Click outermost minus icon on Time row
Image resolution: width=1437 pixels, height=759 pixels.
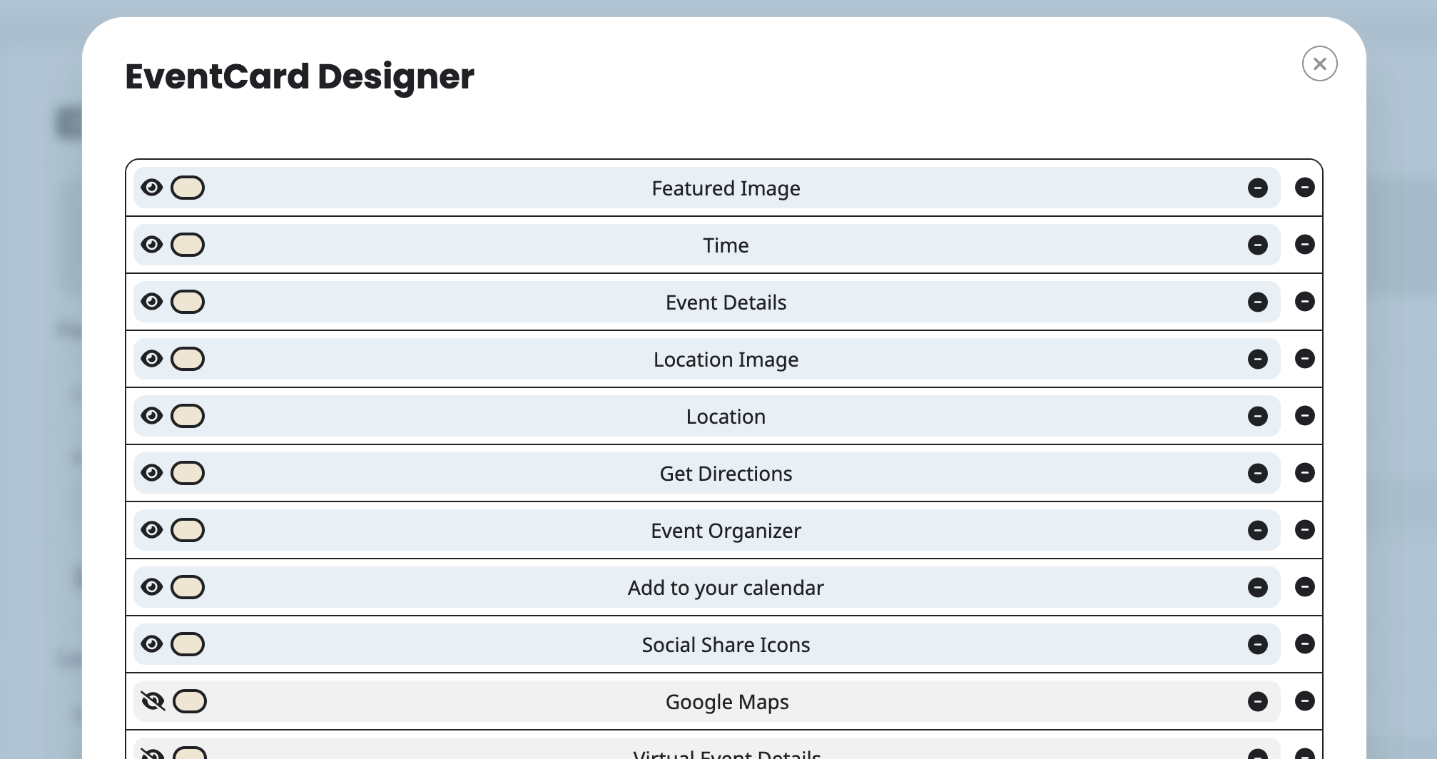pos(1304,245)
